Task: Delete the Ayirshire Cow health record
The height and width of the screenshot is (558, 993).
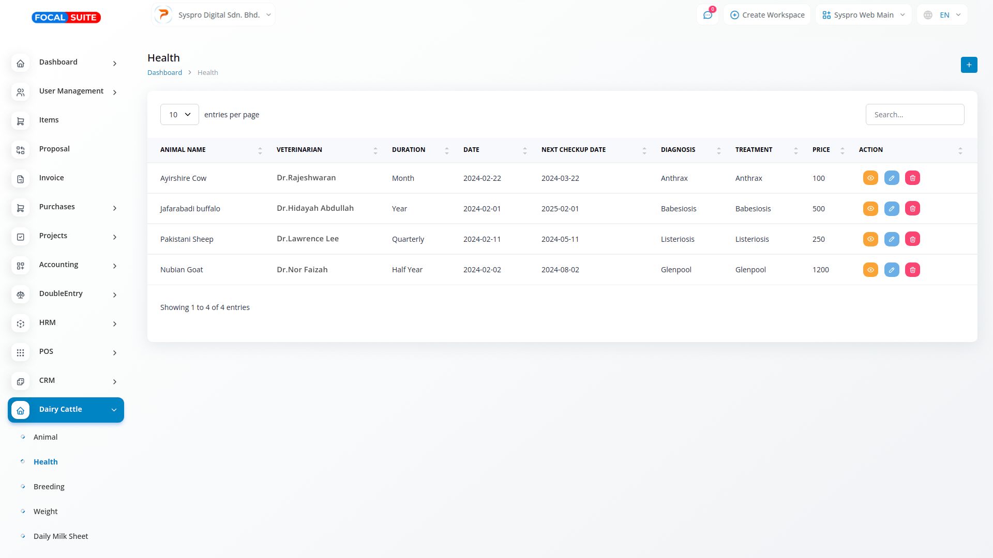Action: [x=912, y=178]
